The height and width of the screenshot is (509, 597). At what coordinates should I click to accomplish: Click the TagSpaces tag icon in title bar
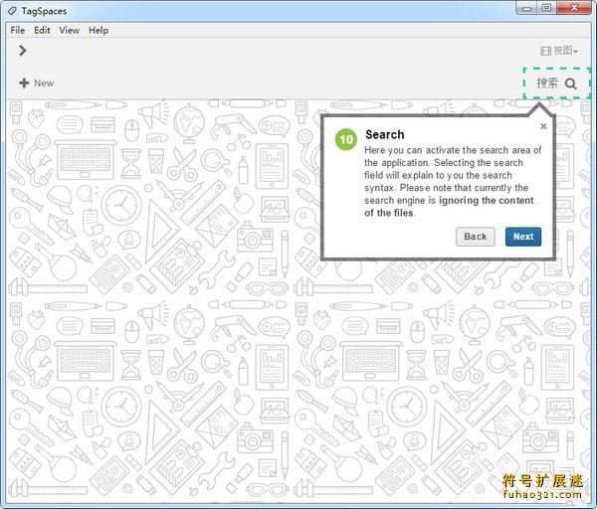[13, 11]
